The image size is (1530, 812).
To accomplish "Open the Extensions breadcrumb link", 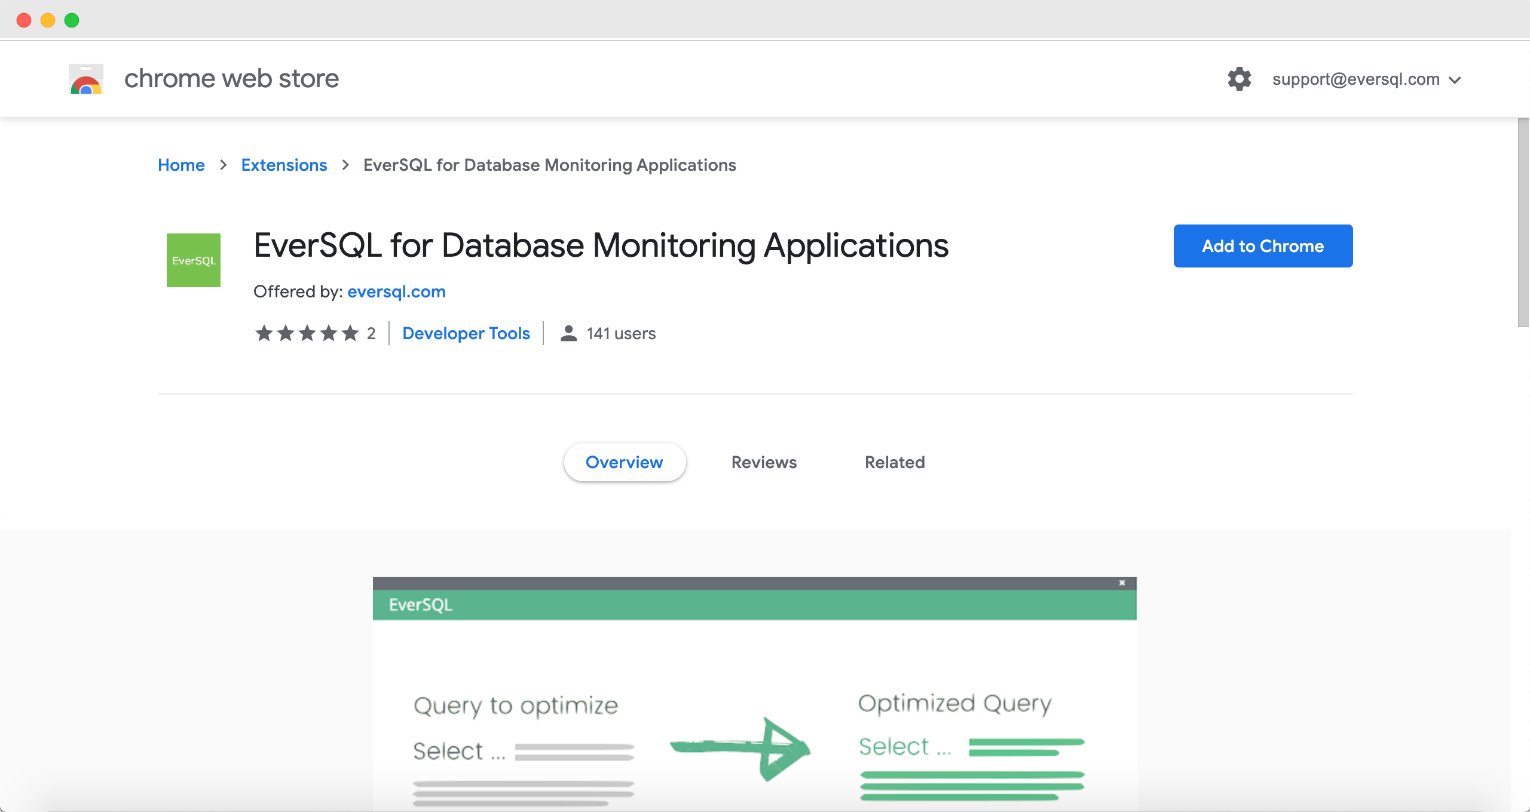I will coord(284,165).
